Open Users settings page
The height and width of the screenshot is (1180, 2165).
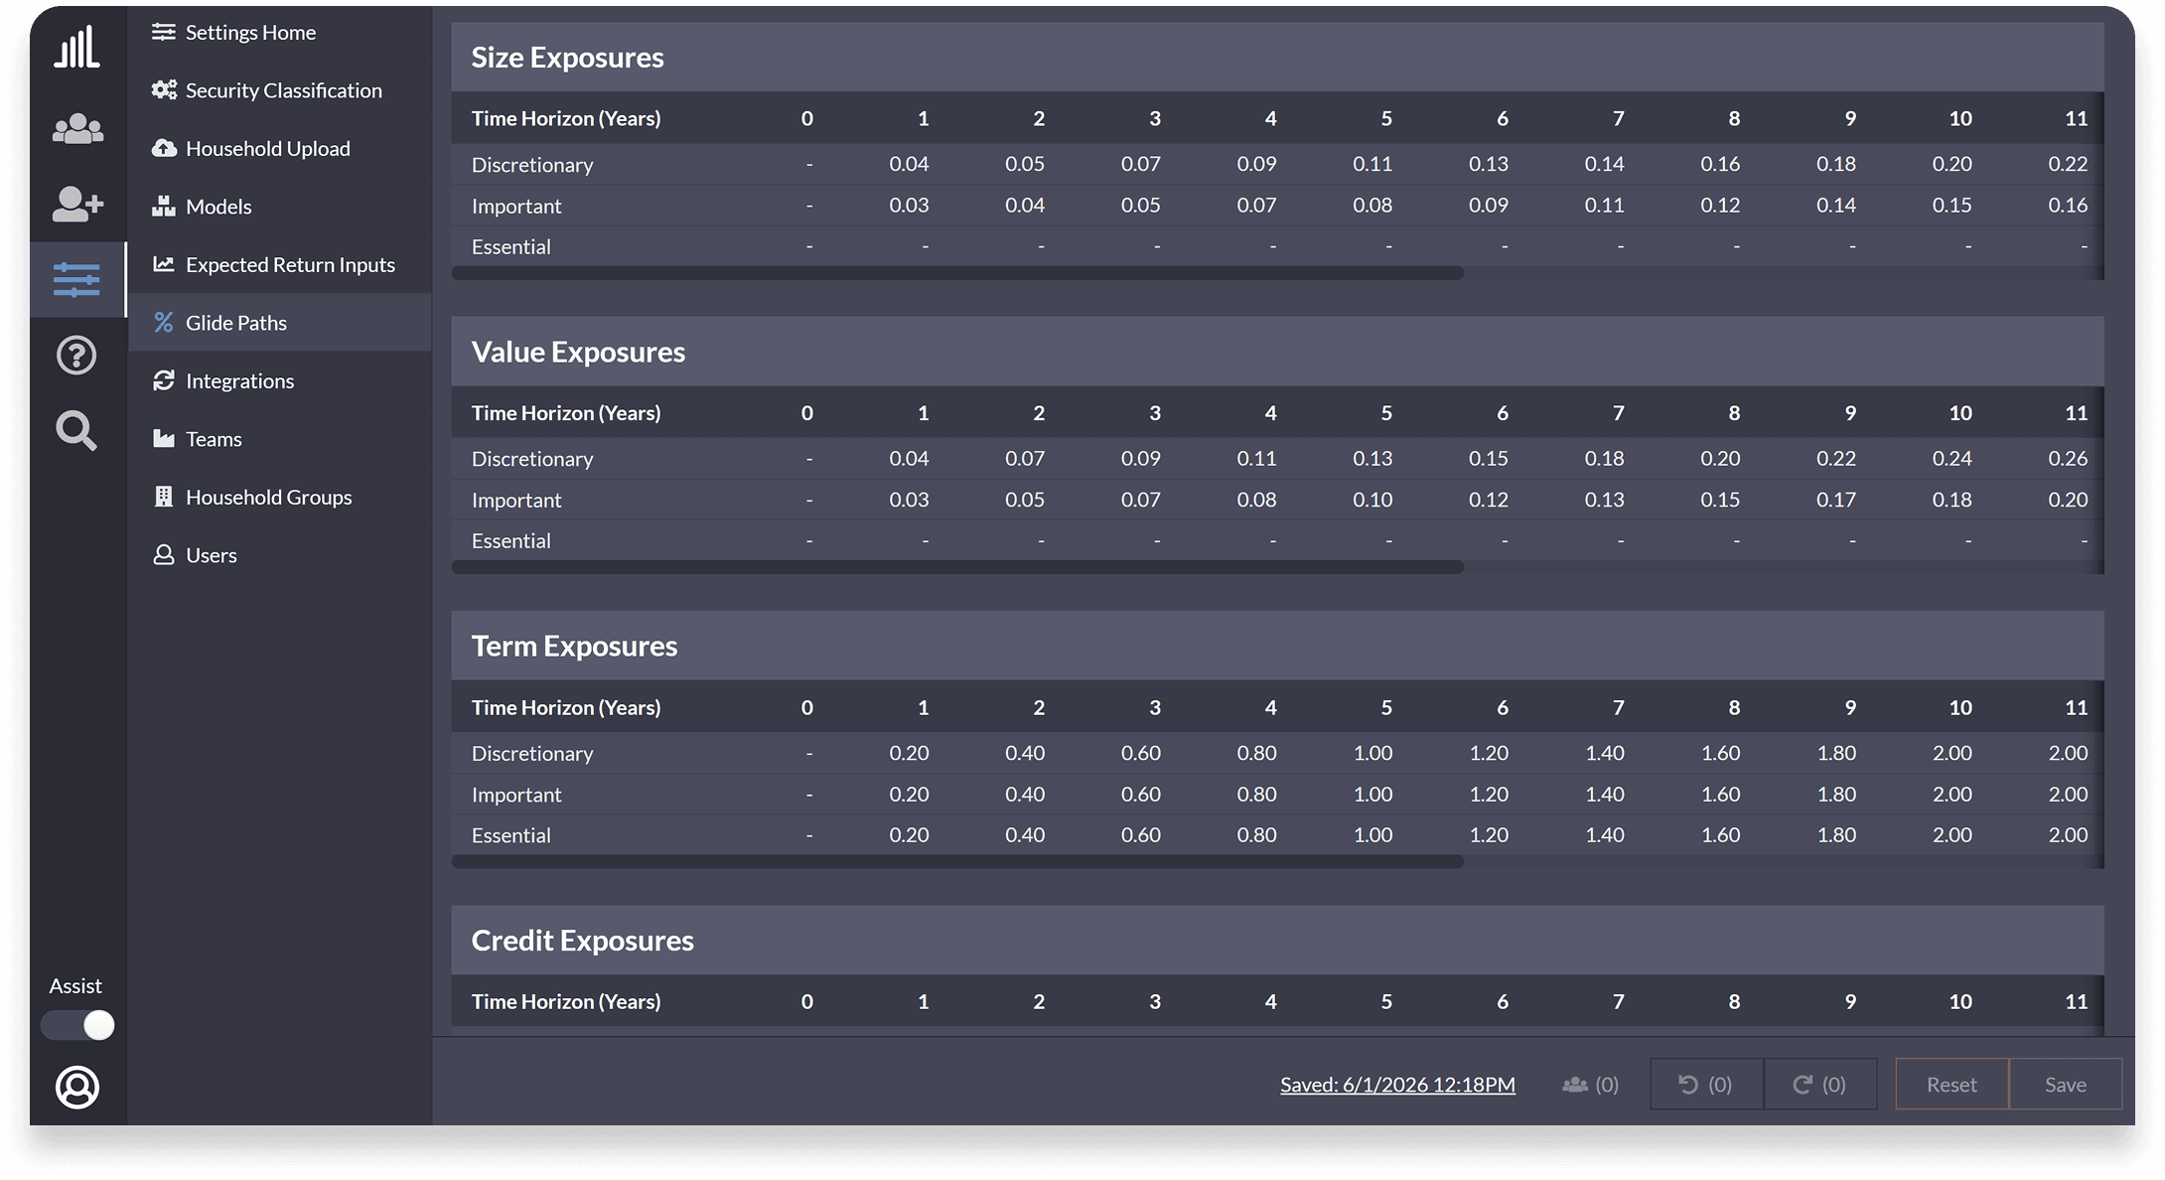280,555
